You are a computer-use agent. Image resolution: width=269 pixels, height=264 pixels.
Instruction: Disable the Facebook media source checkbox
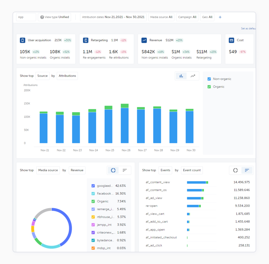click(93, 193)
